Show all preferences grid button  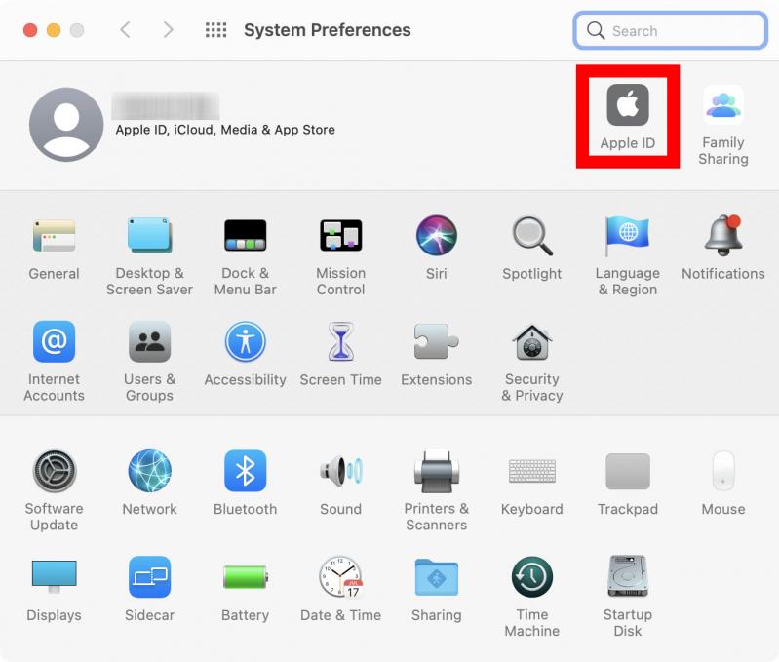tap(216, 30)
